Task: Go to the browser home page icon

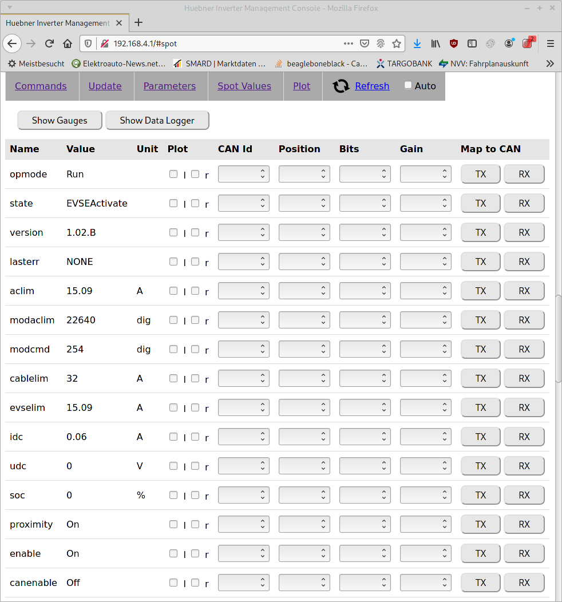Action: point(68,43)
